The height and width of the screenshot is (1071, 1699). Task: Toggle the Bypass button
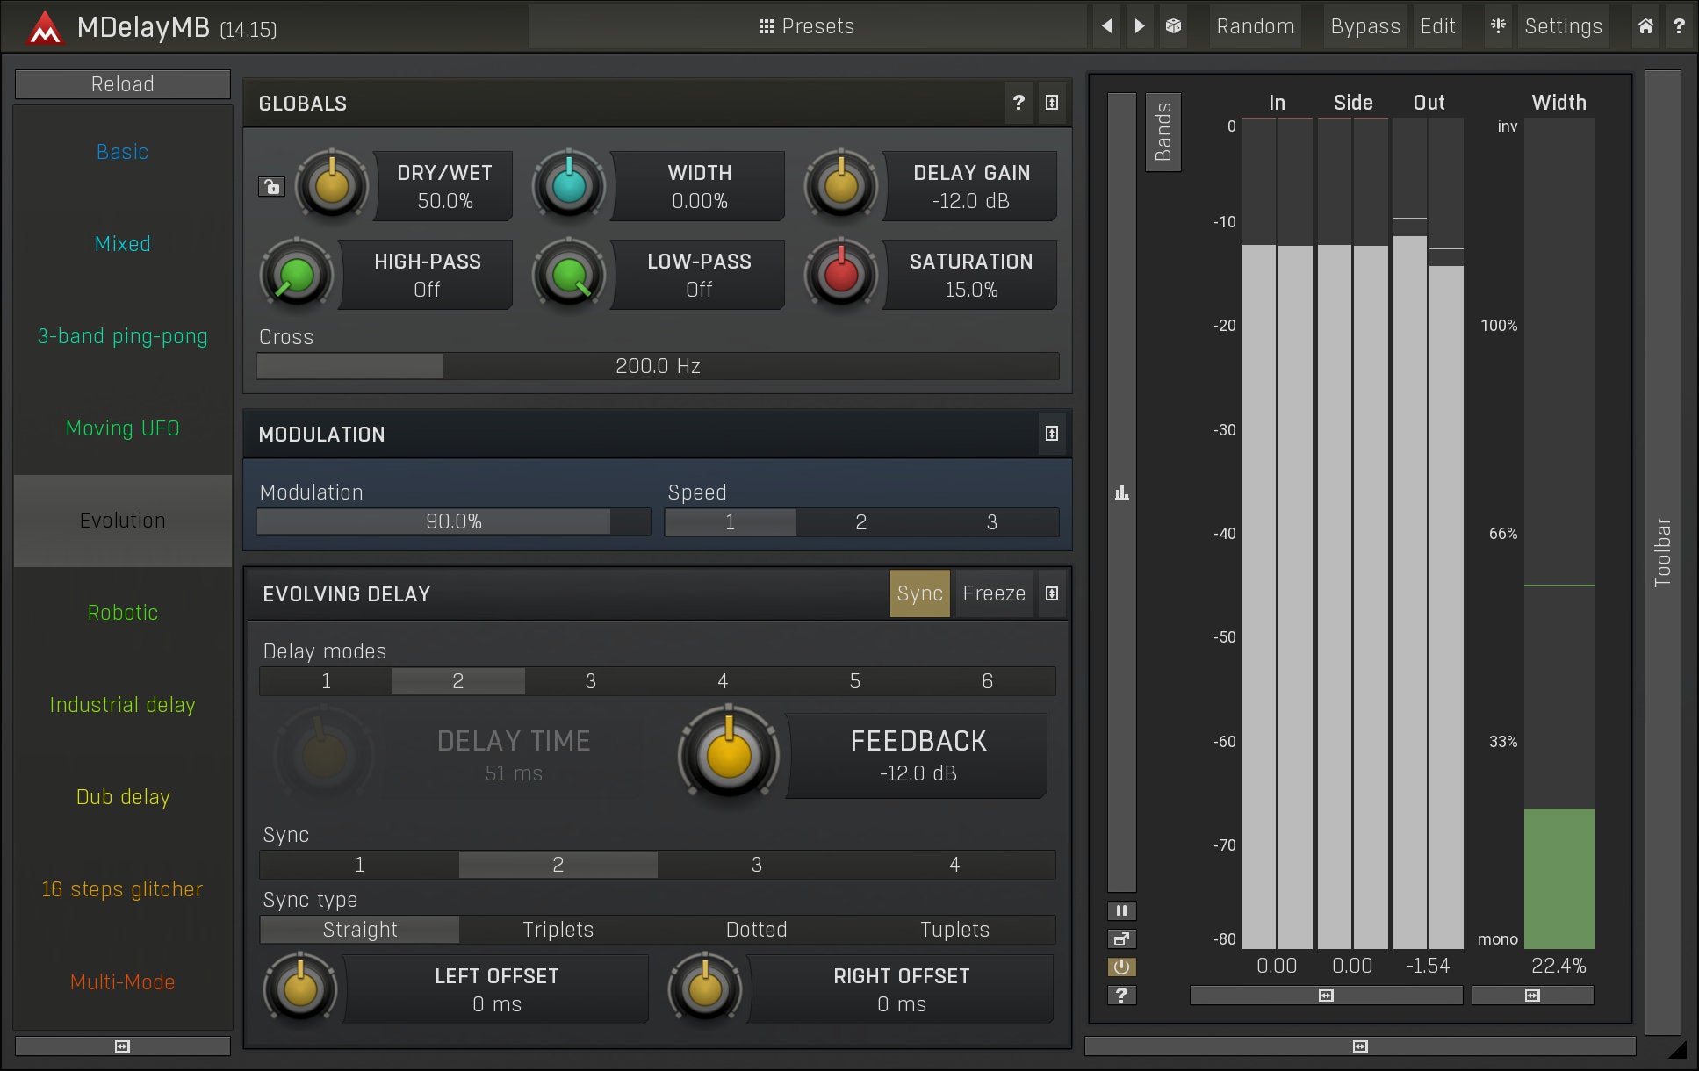point(1364,26)
